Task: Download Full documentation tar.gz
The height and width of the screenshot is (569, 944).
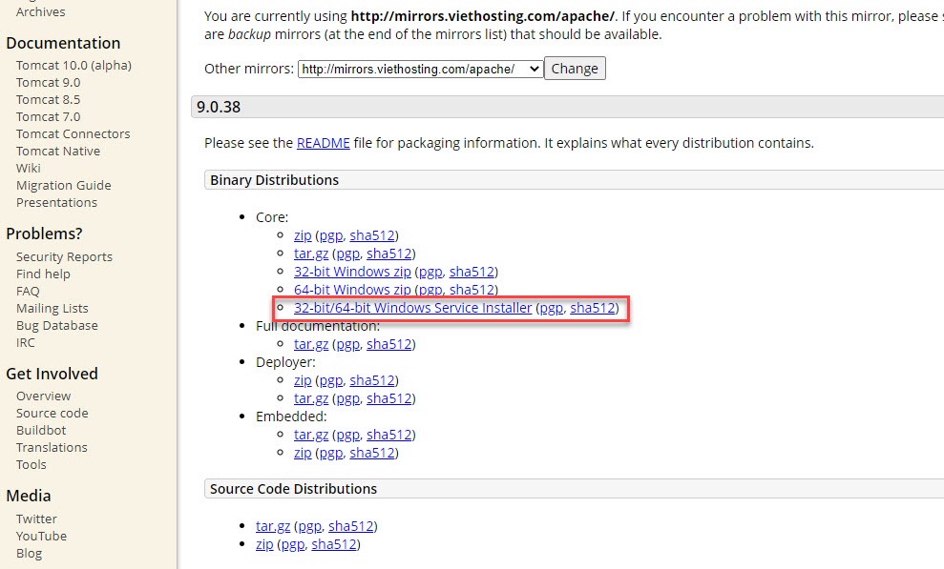Action: 311,344
